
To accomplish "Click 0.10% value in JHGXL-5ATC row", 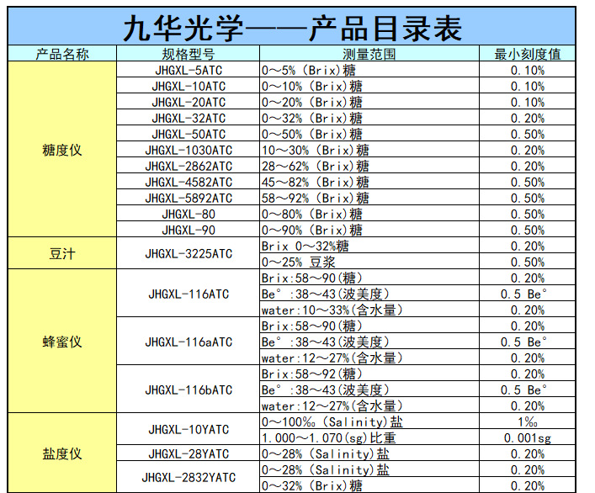I will 528,70.
